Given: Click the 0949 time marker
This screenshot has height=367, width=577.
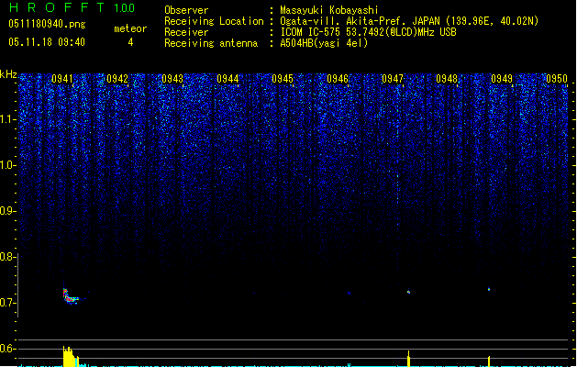Looking at the screenshot, I should tap(502, 79).
